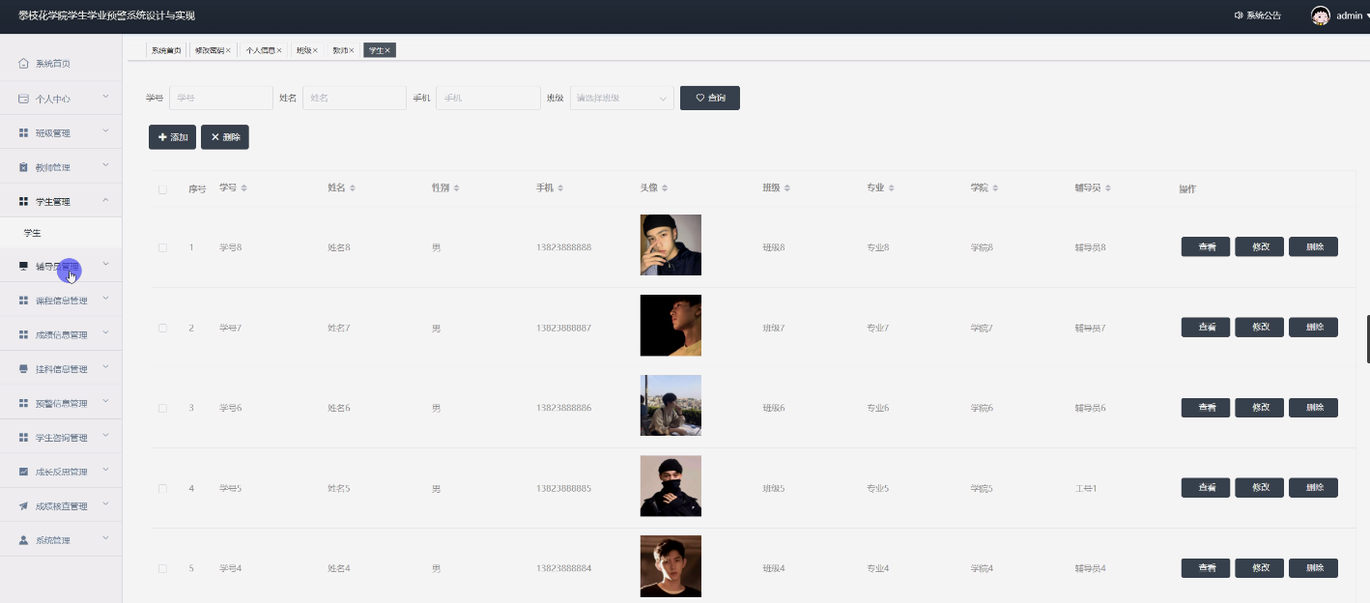Click the grid icon beside 预警信息管理
1370x603 pixels.
coord(24,403)
